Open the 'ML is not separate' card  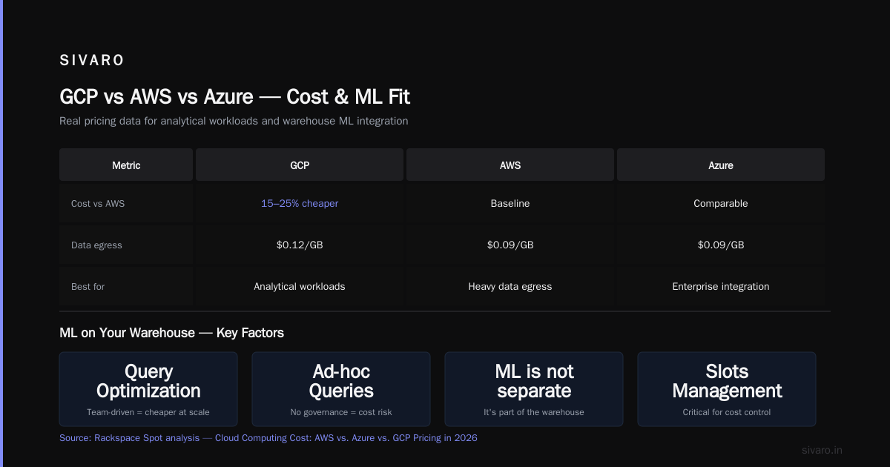tap(534, 389)
